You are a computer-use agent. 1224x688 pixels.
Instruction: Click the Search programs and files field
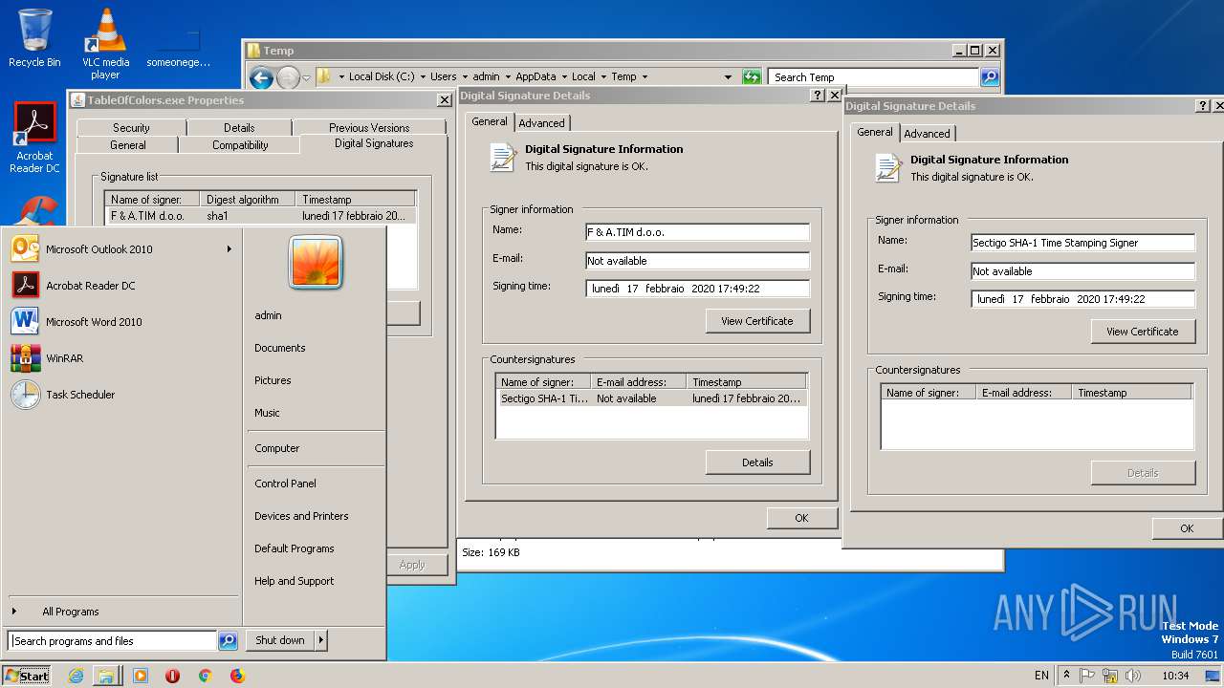coord(113,641)
